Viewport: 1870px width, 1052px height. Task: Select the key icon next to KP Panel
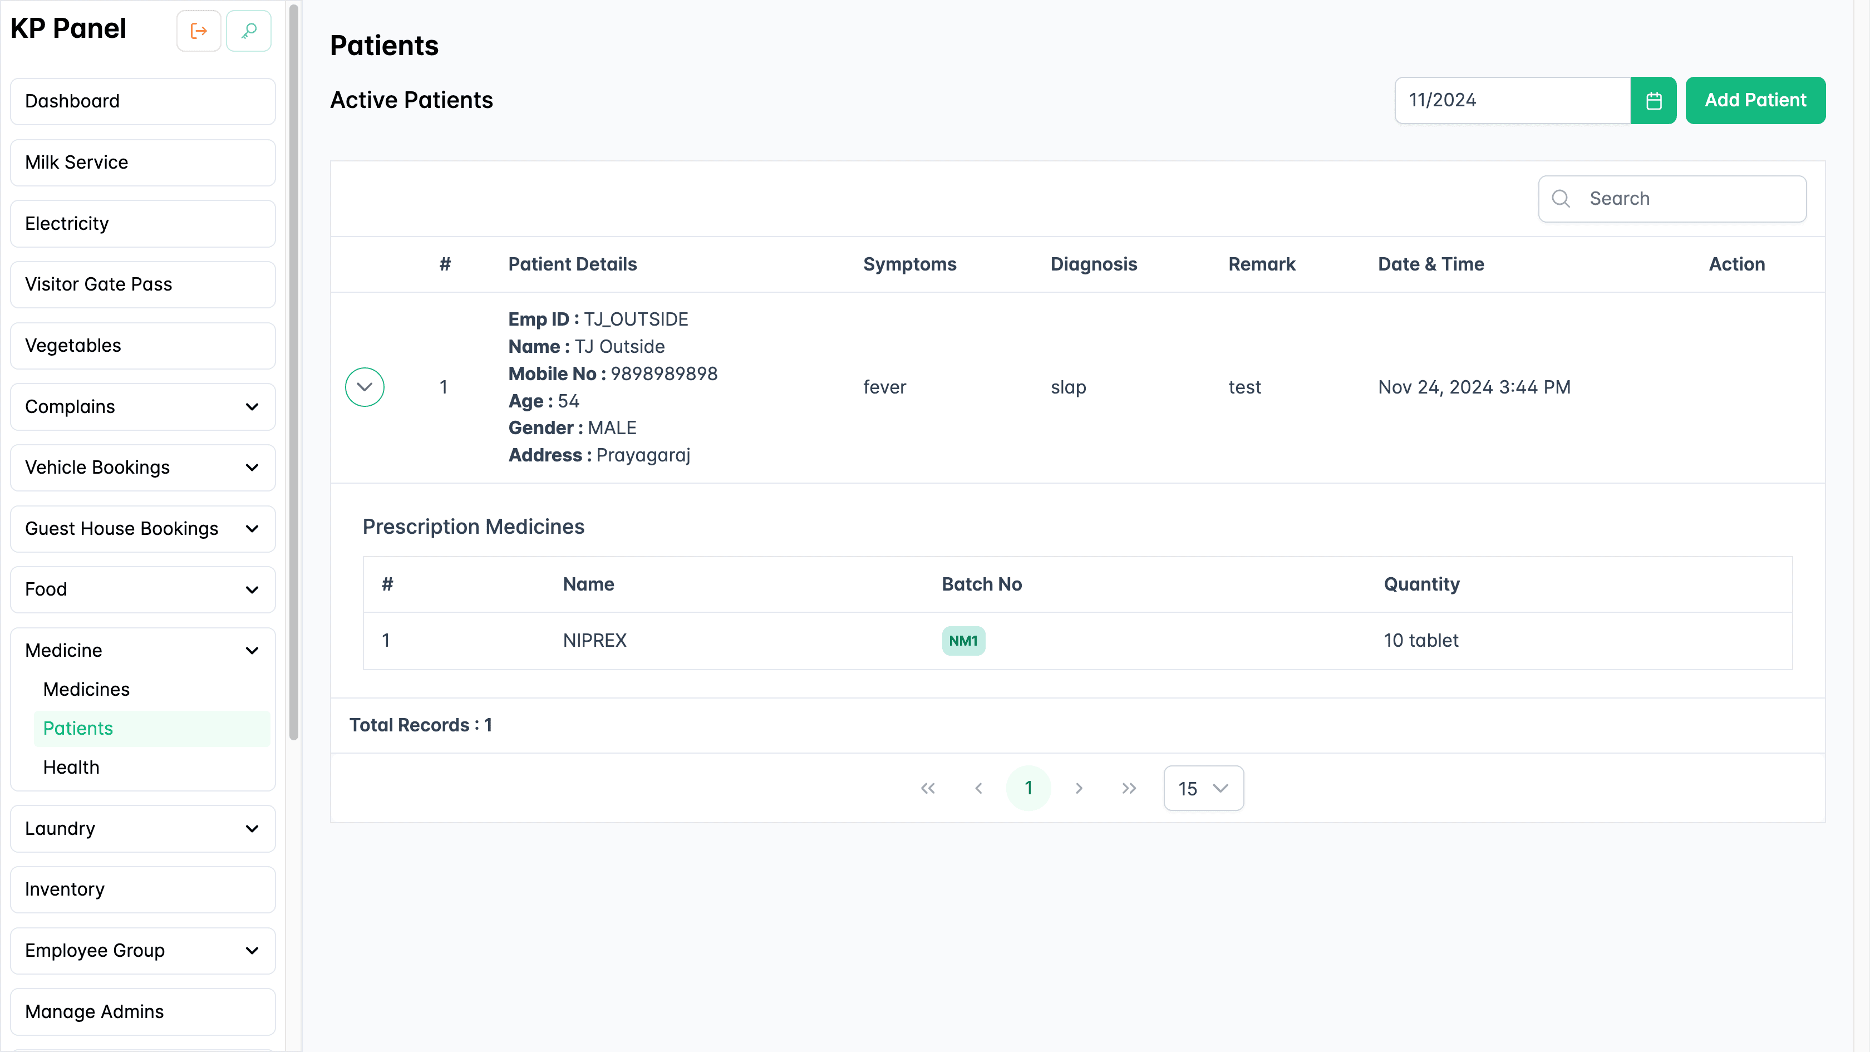point(248,31)
